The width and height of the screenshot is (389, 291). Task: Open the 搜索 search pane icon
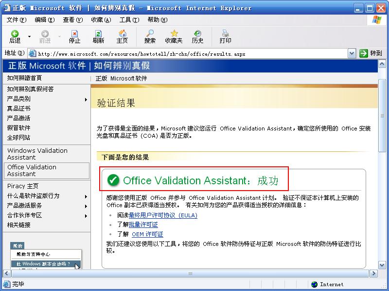pyautogui.click(x=150, y=37)
